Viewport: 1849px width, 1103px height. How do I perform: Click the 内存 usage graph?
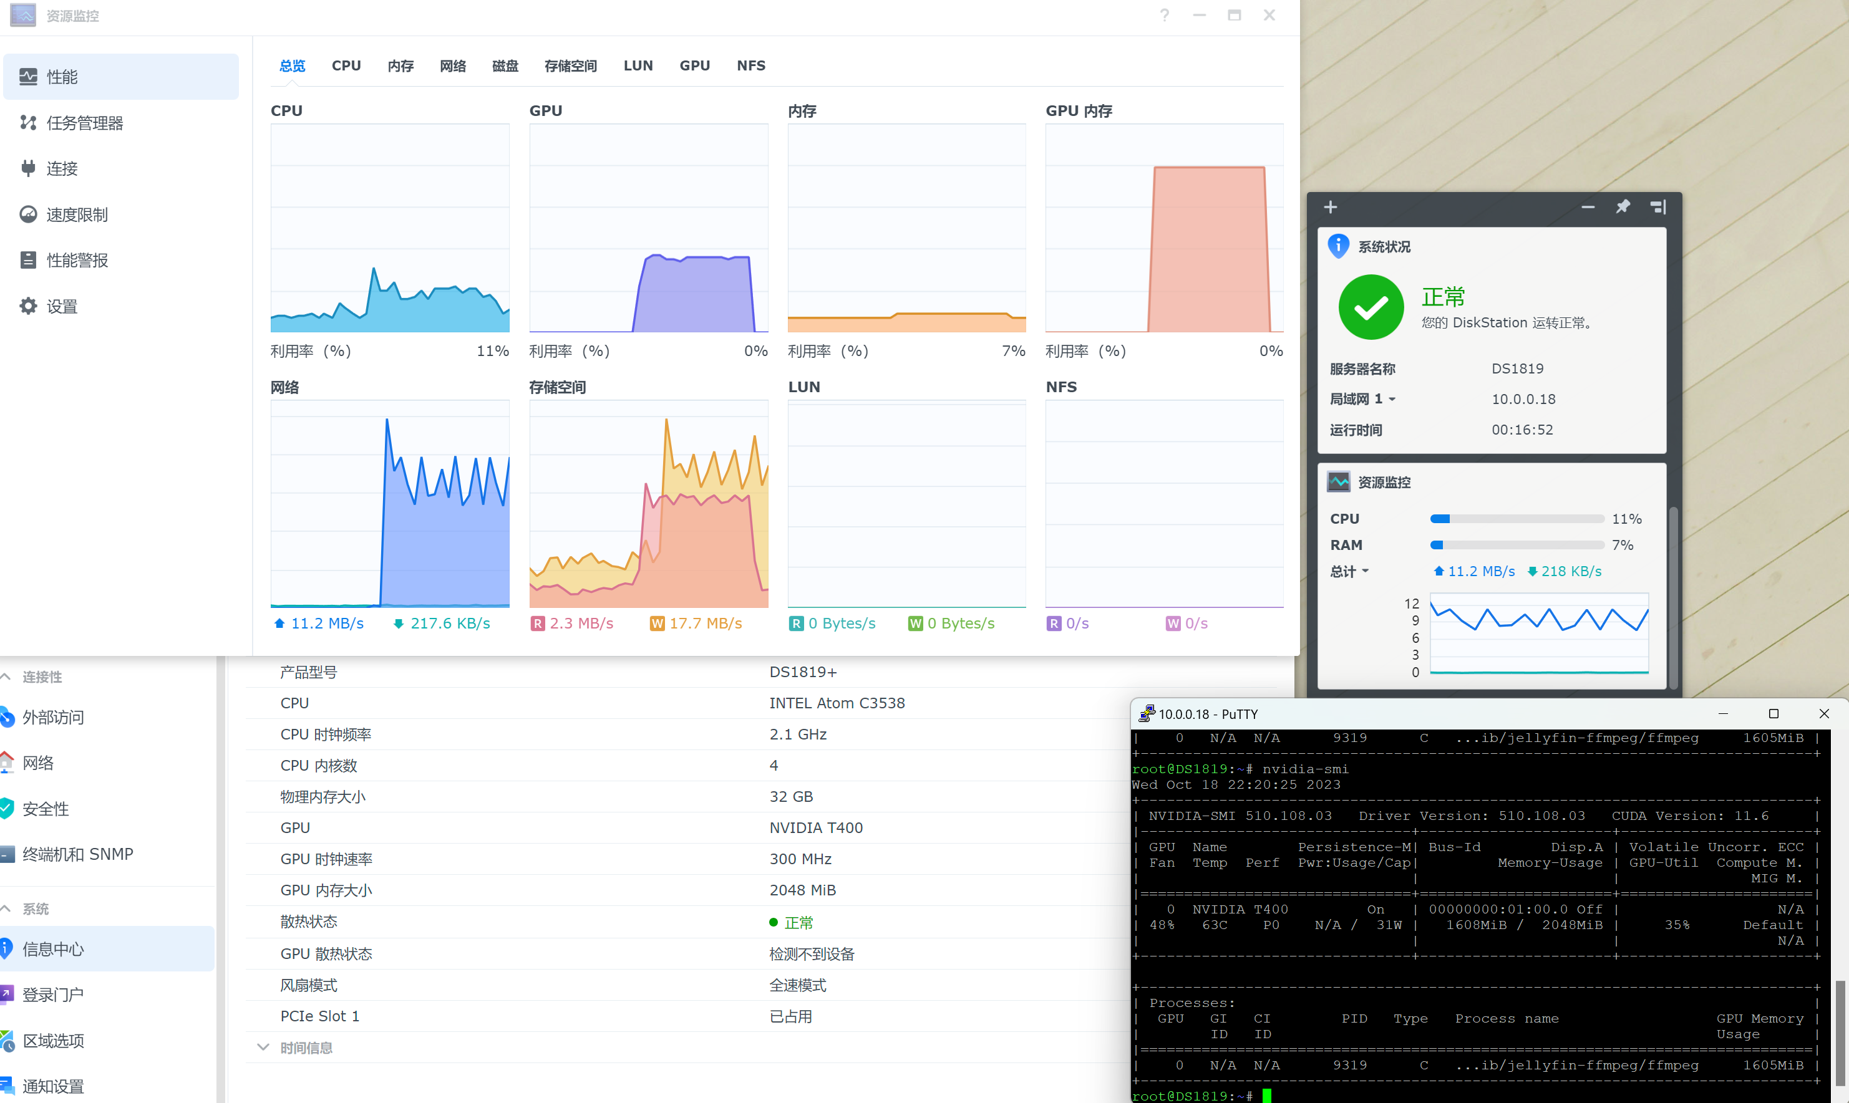pos(906,228)
